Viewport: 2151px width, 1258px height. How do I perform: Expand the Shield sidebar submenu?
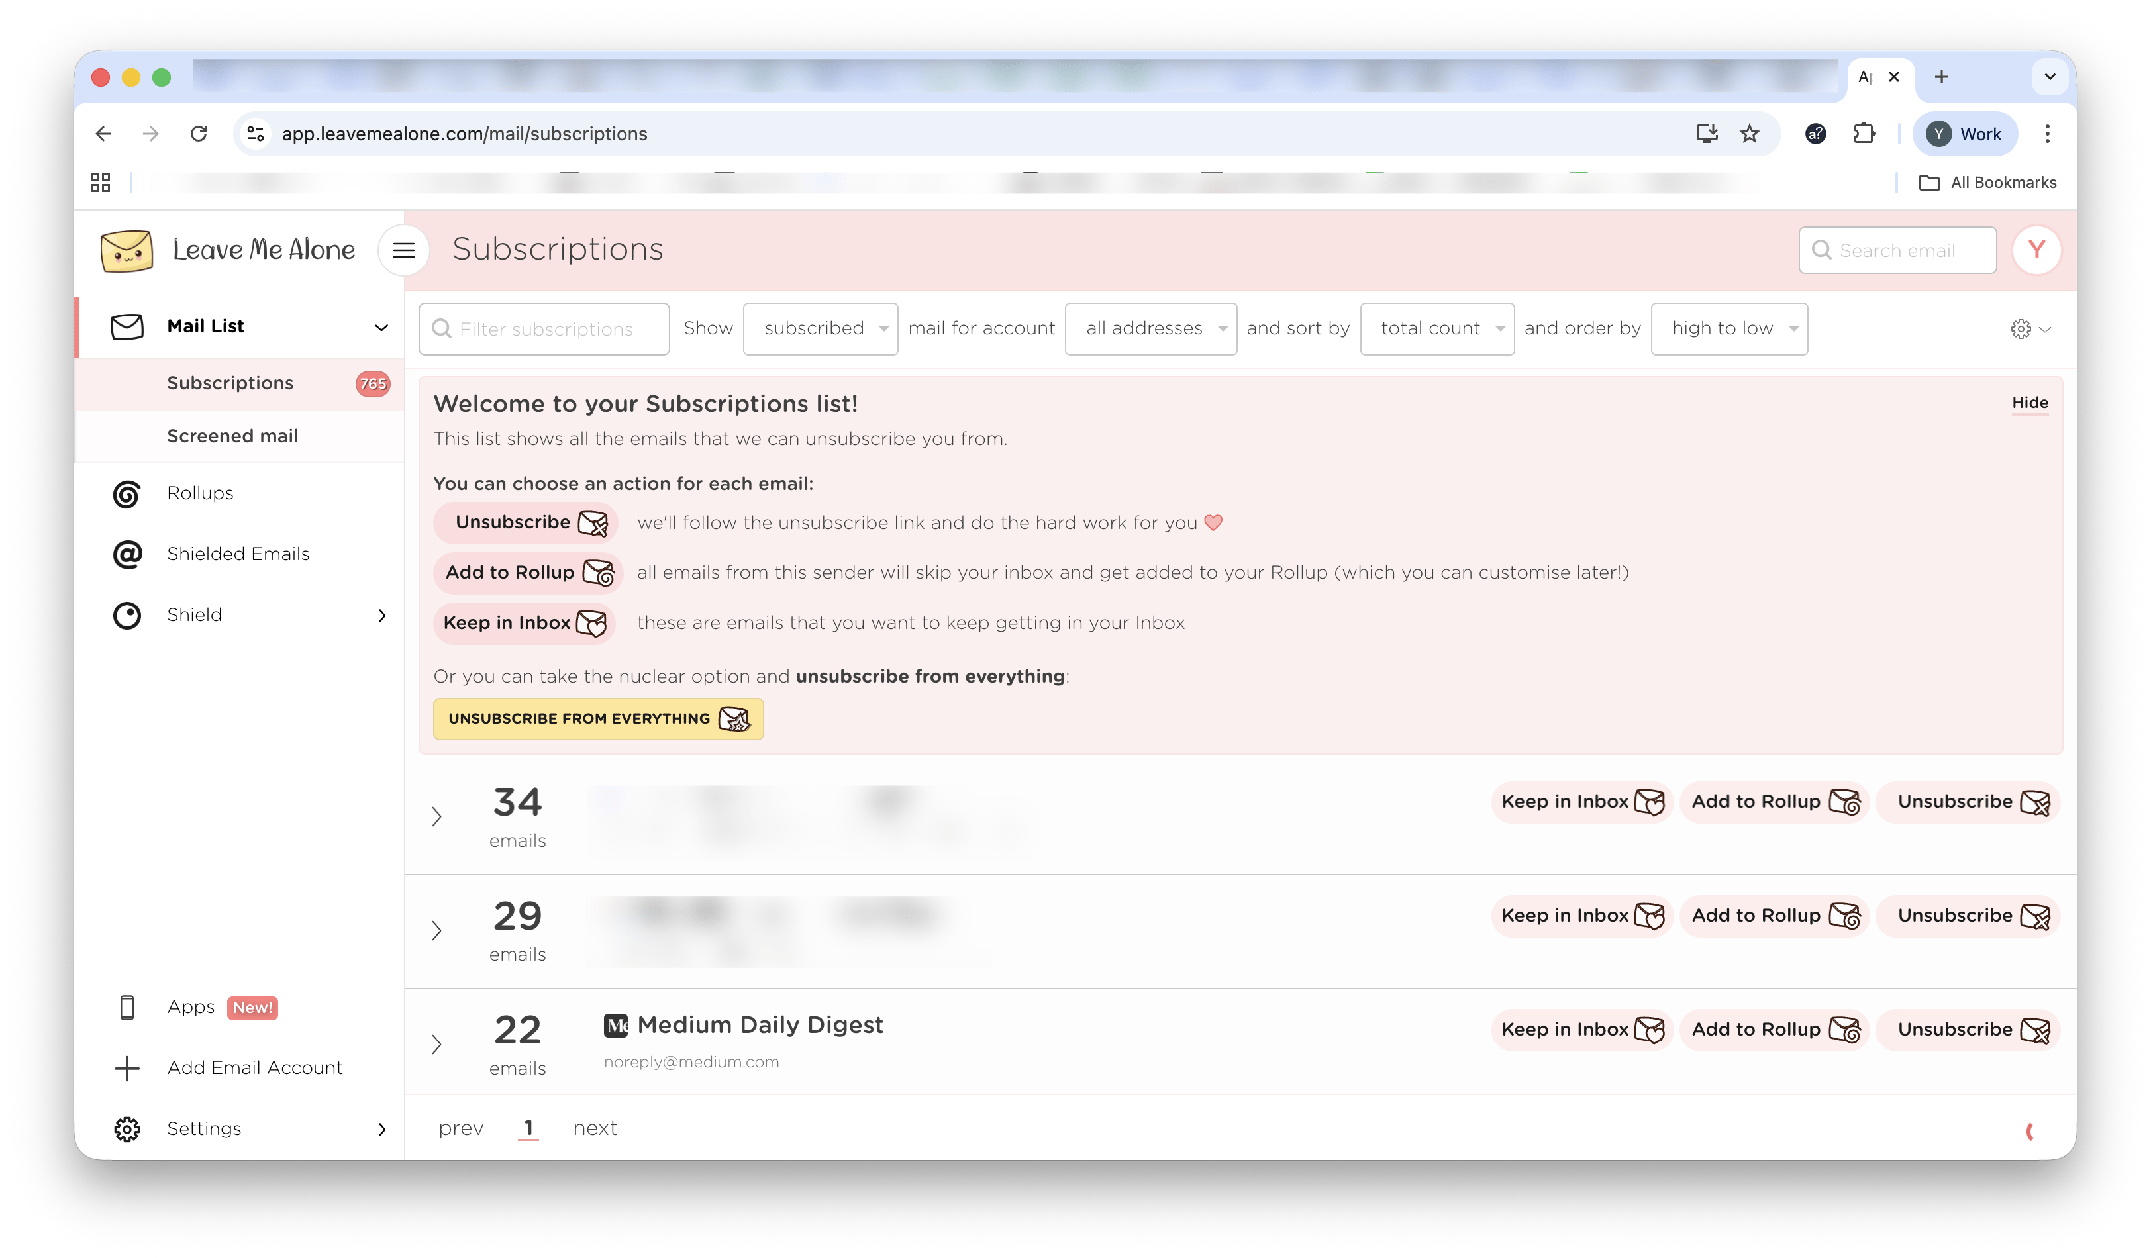coord(381,615)
